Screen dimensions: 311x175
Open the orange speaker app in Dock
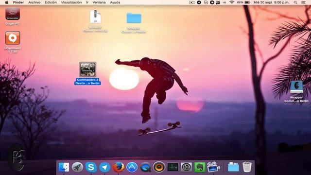[x=159, y=167]
